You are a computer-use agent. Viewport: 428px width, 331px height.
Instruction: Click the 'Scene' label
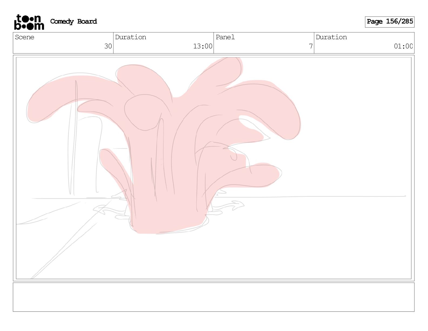coord(25,37)
